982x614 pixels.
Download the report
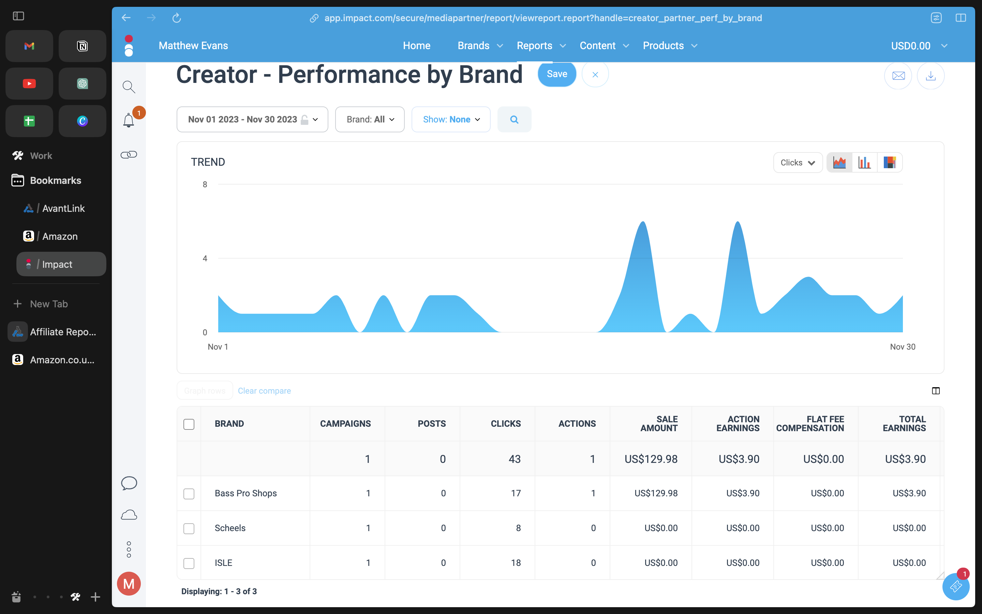point(931,75)
